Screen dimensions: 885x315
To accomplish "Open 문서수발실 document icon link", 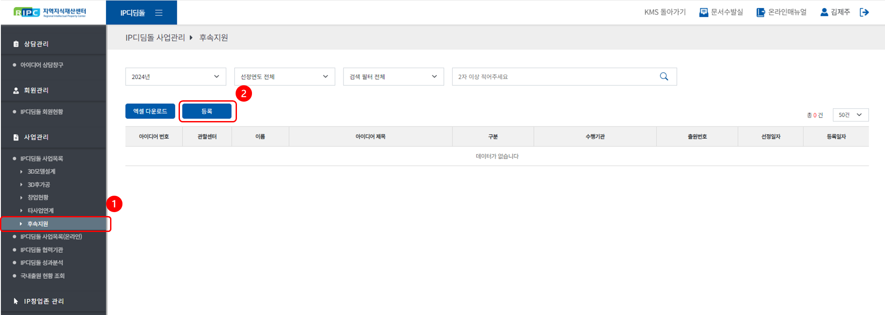I will point(703,12).
